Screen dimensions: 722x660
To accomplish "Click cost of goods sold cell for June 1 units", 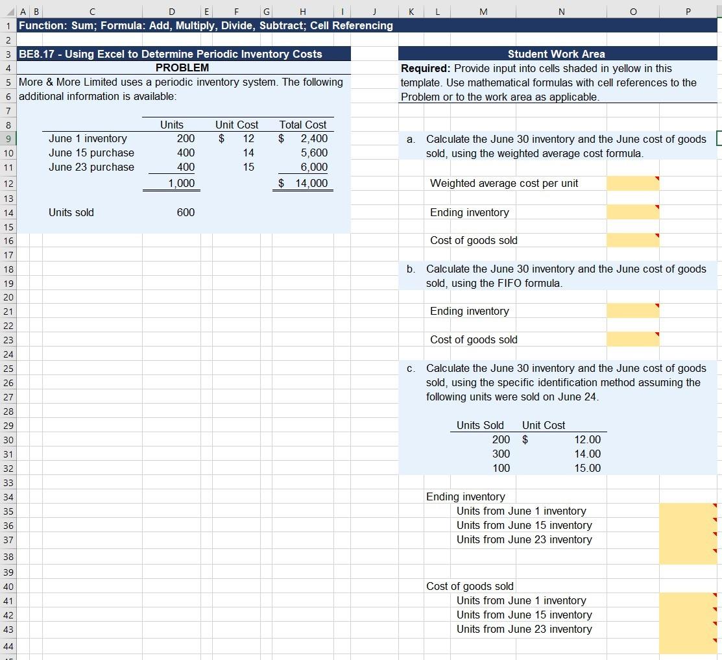I will [688, 600].
